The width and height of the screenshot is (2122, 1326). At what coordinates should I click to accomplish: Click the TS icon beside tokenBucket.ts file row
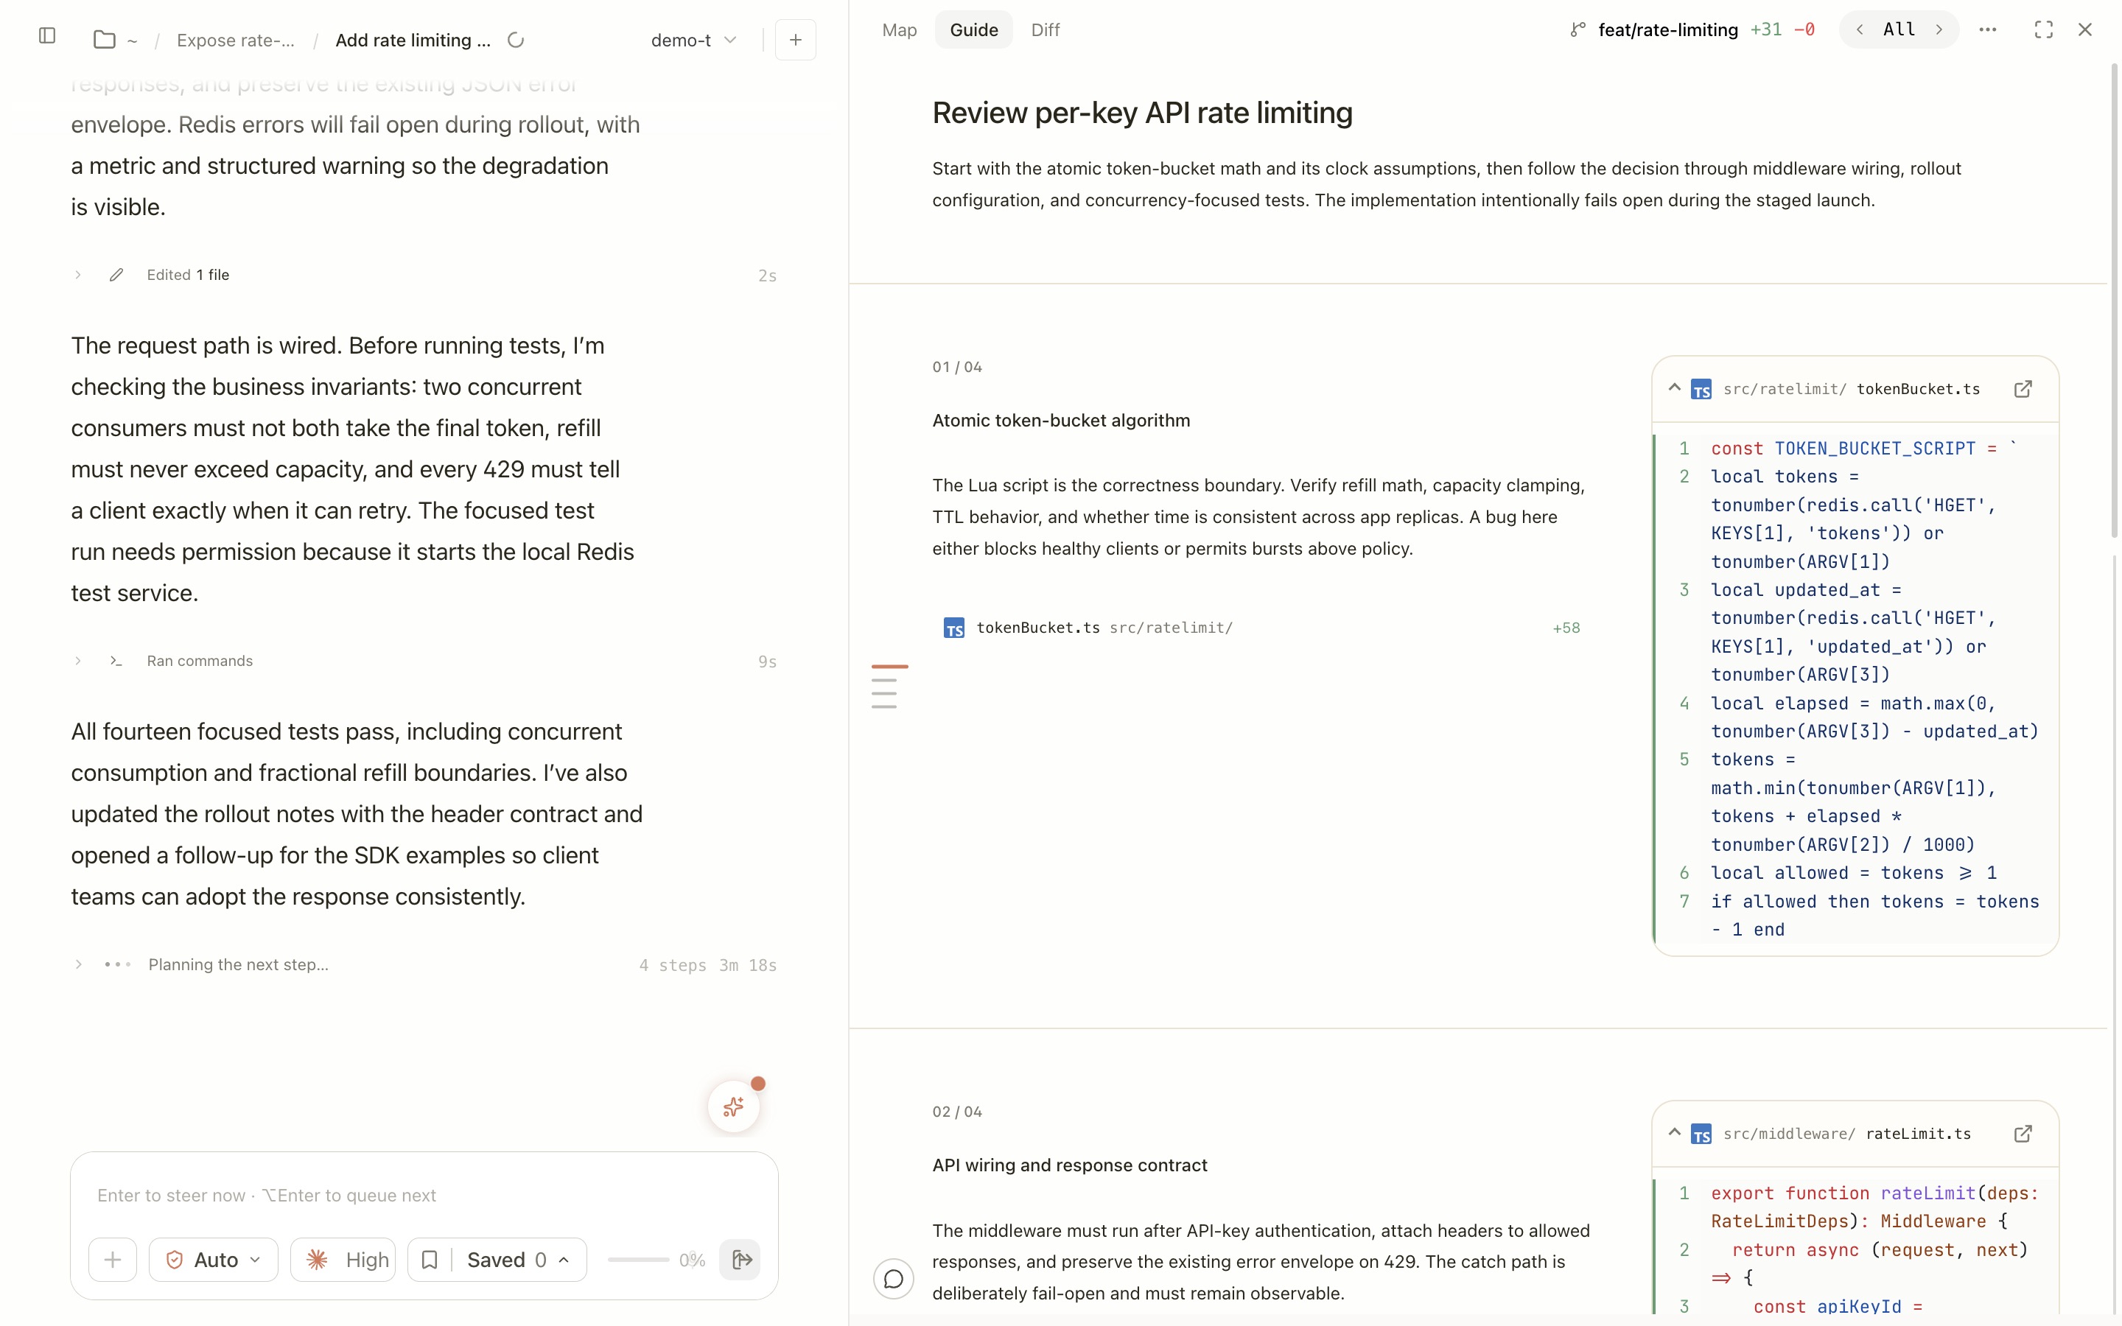pyautogui.click(x=953, y=628)
